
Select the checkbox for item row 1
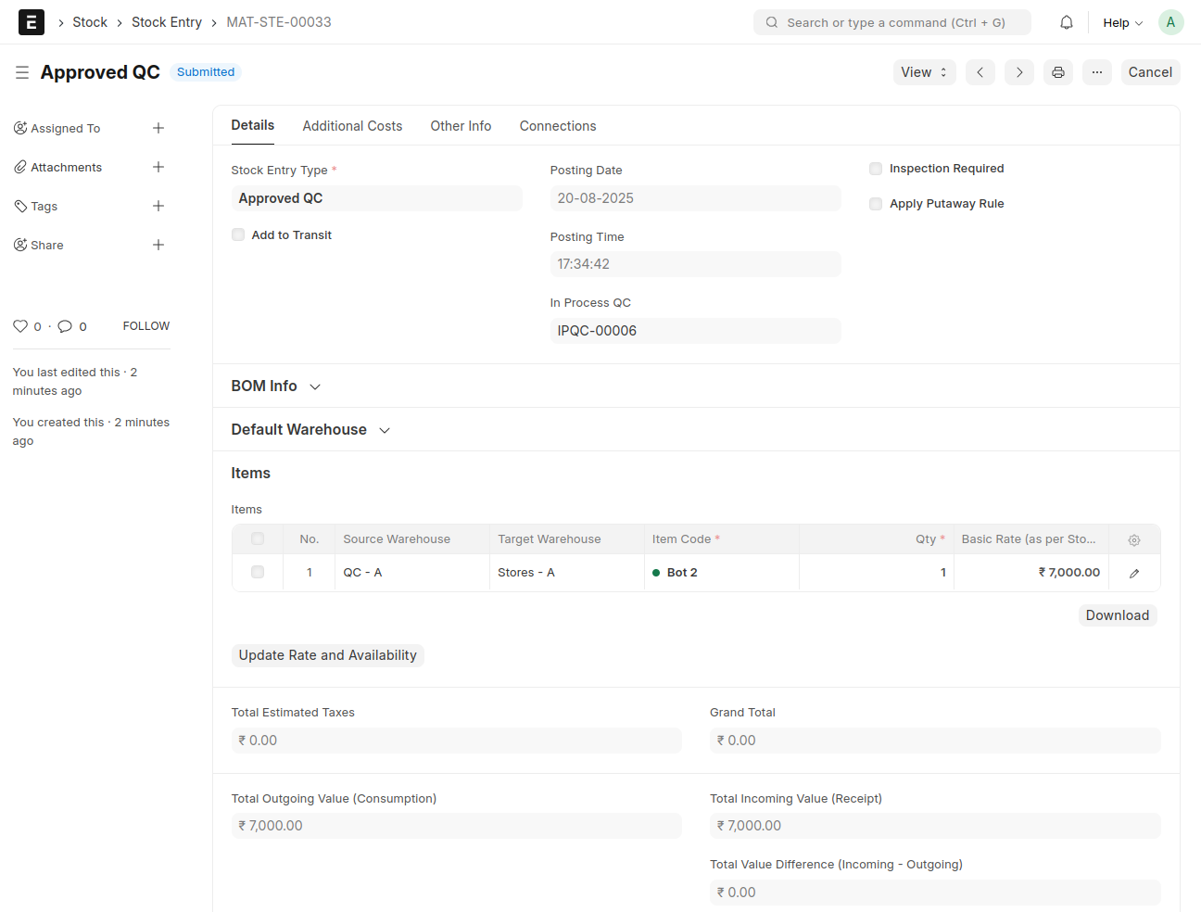pyautogui.click(x=258, y=573)
